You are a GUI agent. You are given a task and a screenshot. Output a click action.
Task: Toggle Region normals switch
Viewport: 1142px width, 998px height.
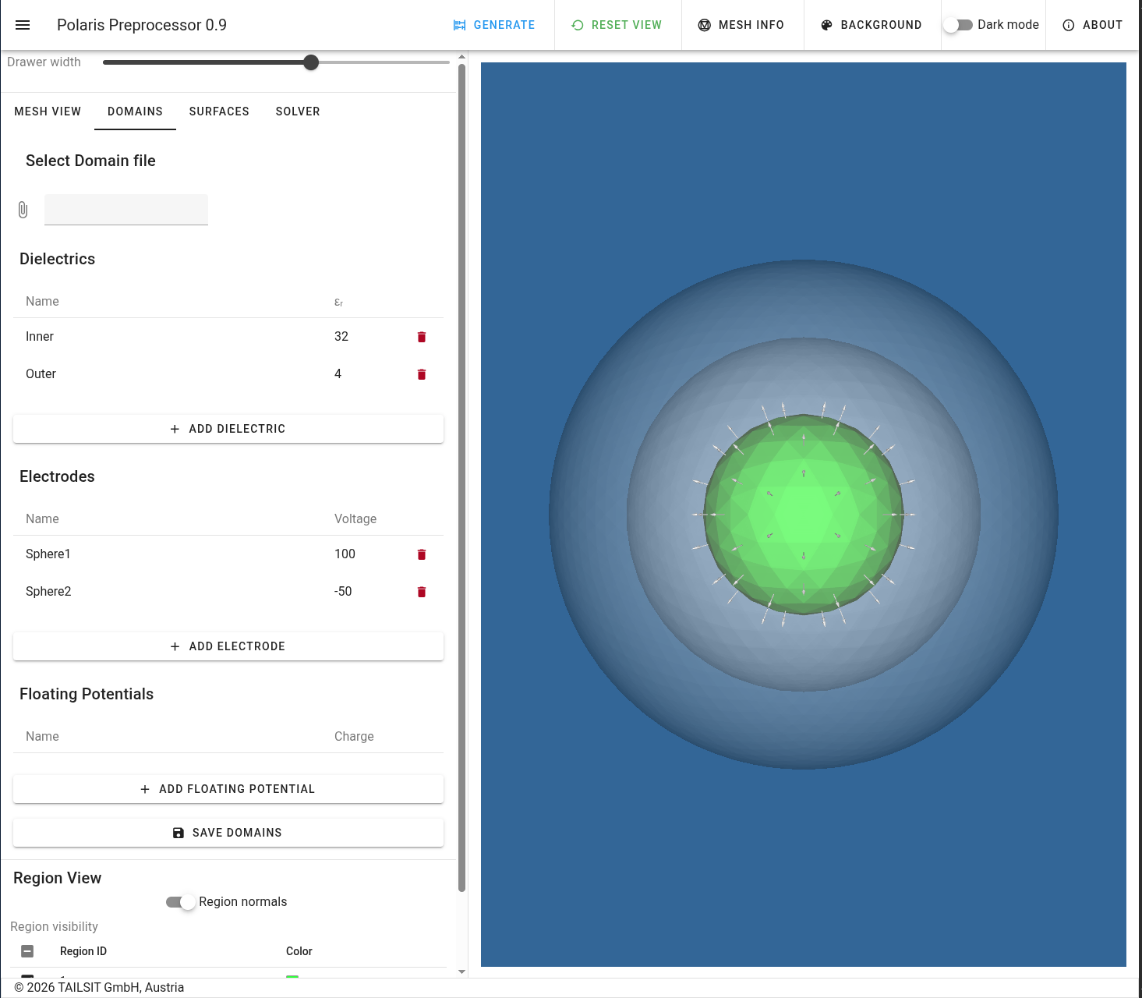[x=181, y=902]
